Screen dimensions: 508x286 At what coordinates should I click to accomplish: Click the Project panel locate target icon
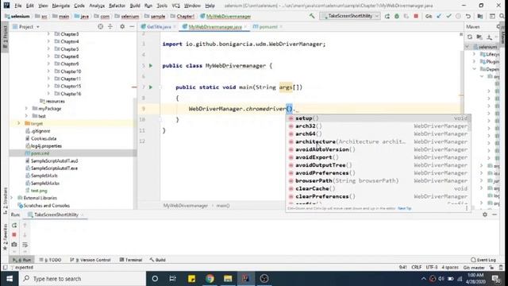101,26
